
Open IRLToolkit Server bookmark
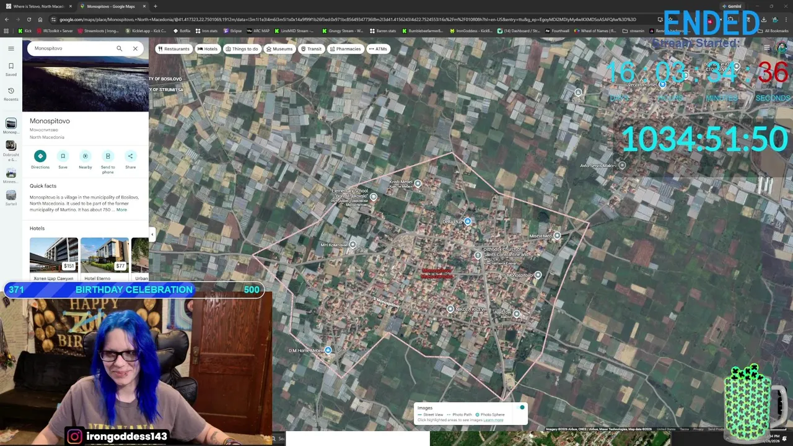click(55, 31)
